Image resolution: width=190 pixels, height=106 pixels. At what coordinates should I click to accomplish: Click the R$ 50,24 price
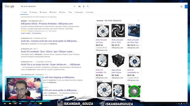(99, 75)
